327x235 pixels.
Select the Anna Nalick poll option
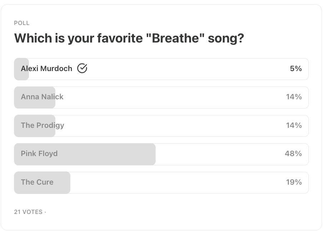click(161, 97)
